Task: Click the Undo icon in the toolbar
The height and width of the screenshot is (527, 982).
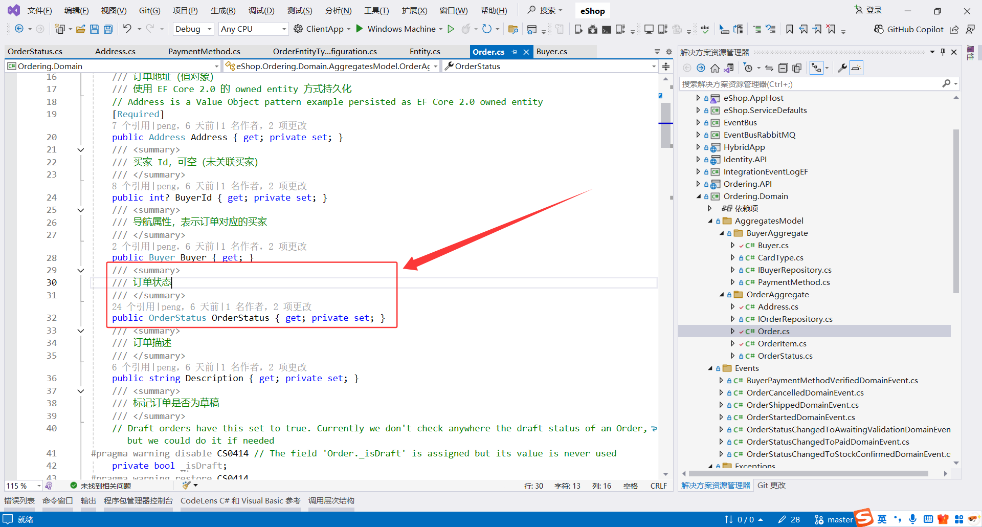Action: pyautogui.click(x=127, y=29)
